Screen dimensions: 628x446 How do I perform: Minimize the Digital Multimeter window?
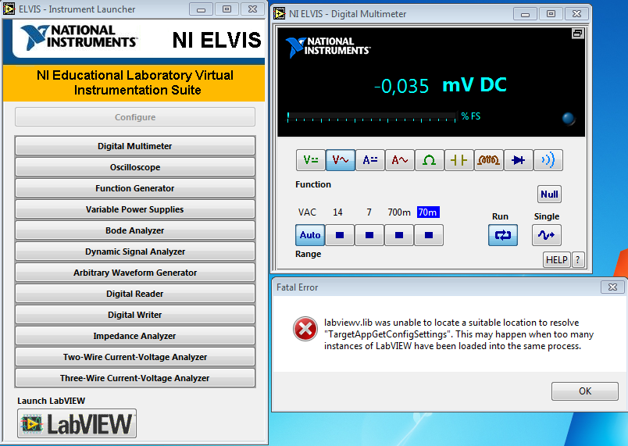(525, 13)
